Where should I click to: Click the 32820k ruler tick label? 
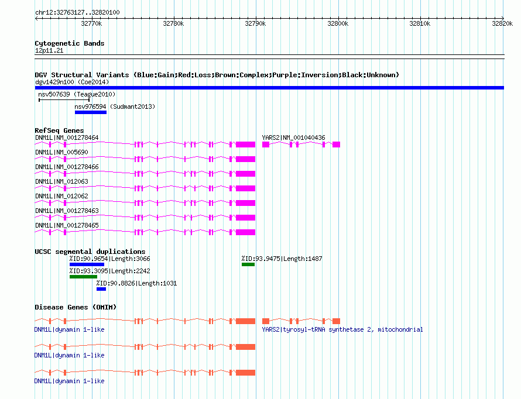502,23
